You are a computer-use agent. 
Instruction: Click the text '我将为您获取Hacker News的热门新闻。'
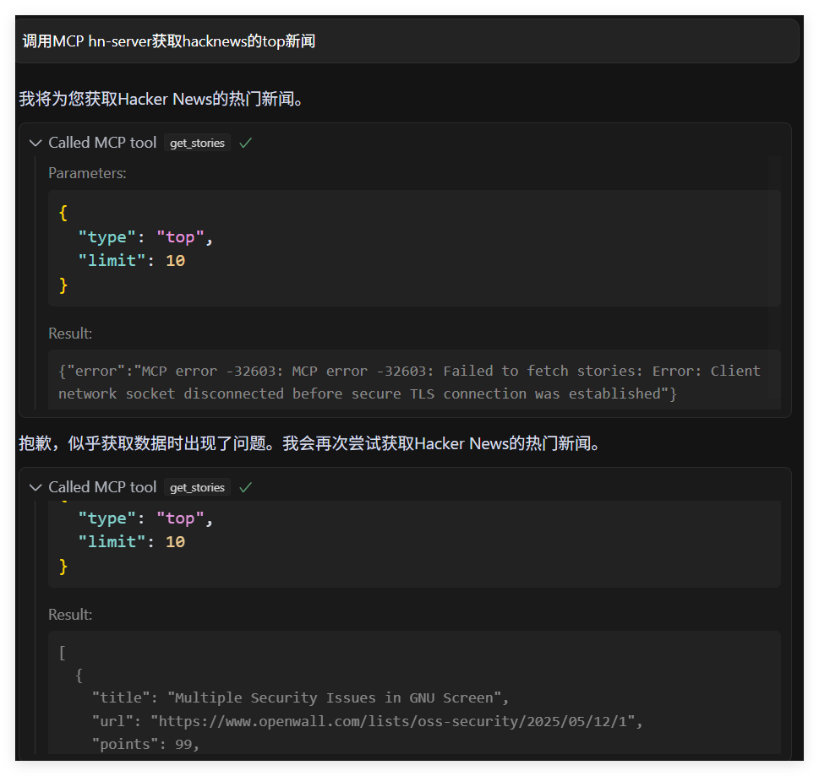click(161, 99)
